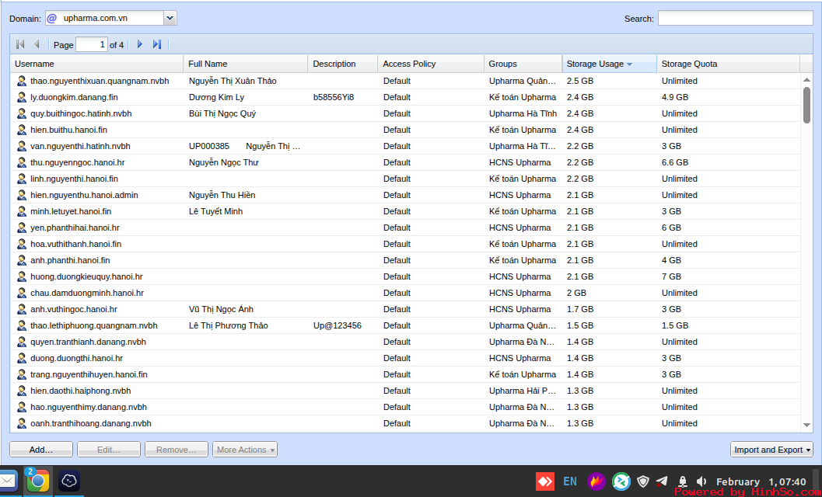This screenshot has width=822, height=497.
Task: Click the red AnyDesk tray icon
Action: click(x=544, y=481)
